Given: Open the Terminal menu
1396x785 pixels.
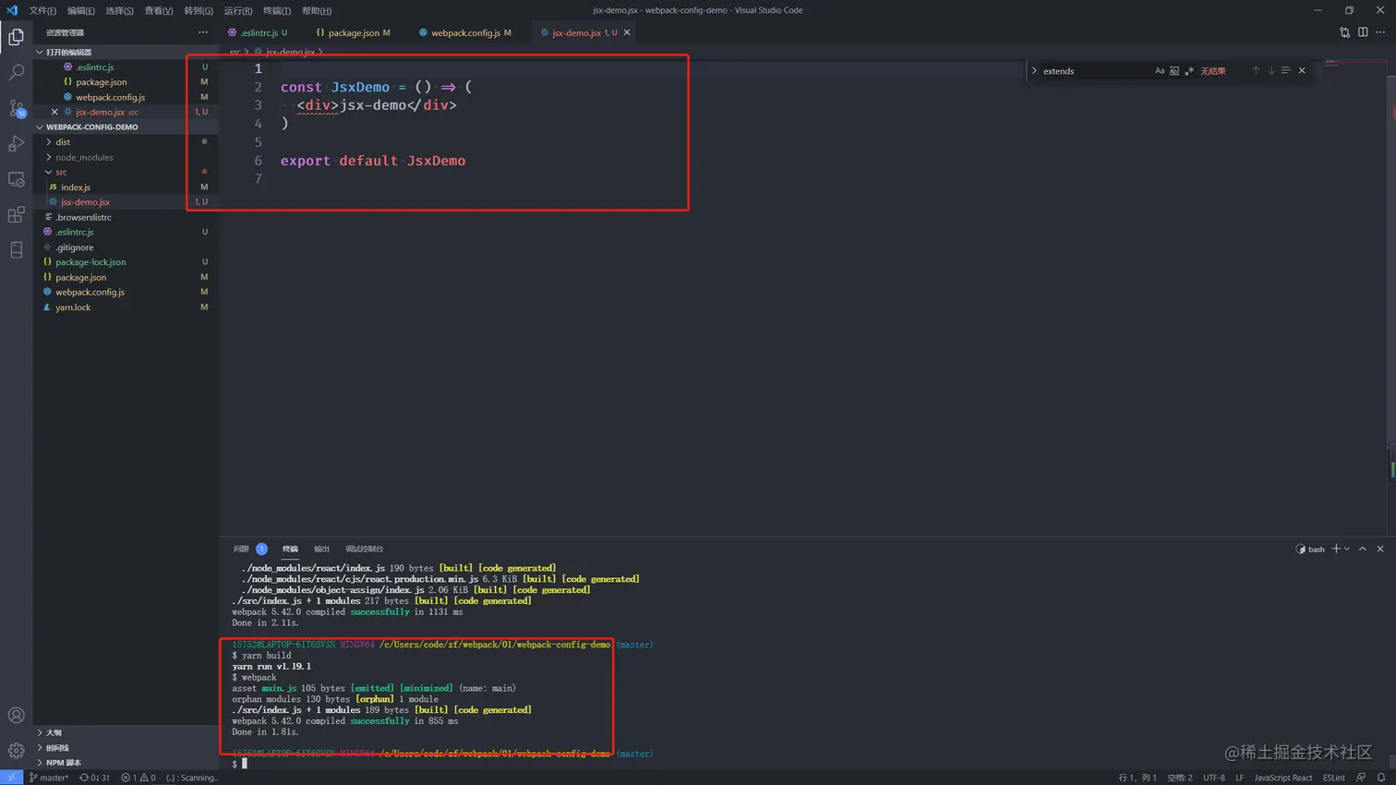Looking at the screenshot, I should (277, 10).
